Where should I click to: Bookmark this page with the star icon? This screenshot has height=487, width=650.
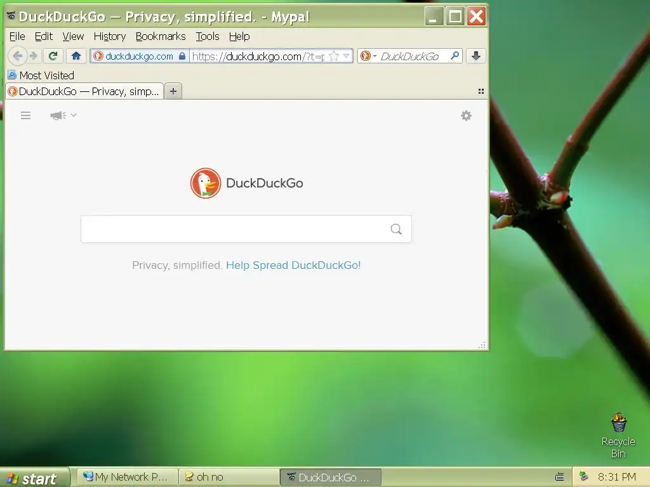click(334, 56)
